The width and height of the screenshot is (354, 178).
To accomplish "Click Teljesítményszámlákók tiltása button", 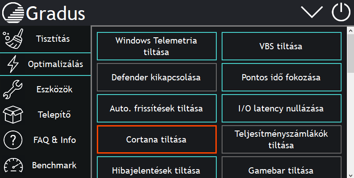I will [281, 139].
